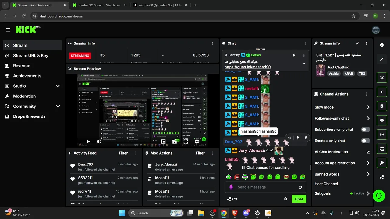The height and width of the screenshot is (219, 390).
Task: Click the pencil icon in right sidebar
Action: pyautogui.click(x=382, y=59)
